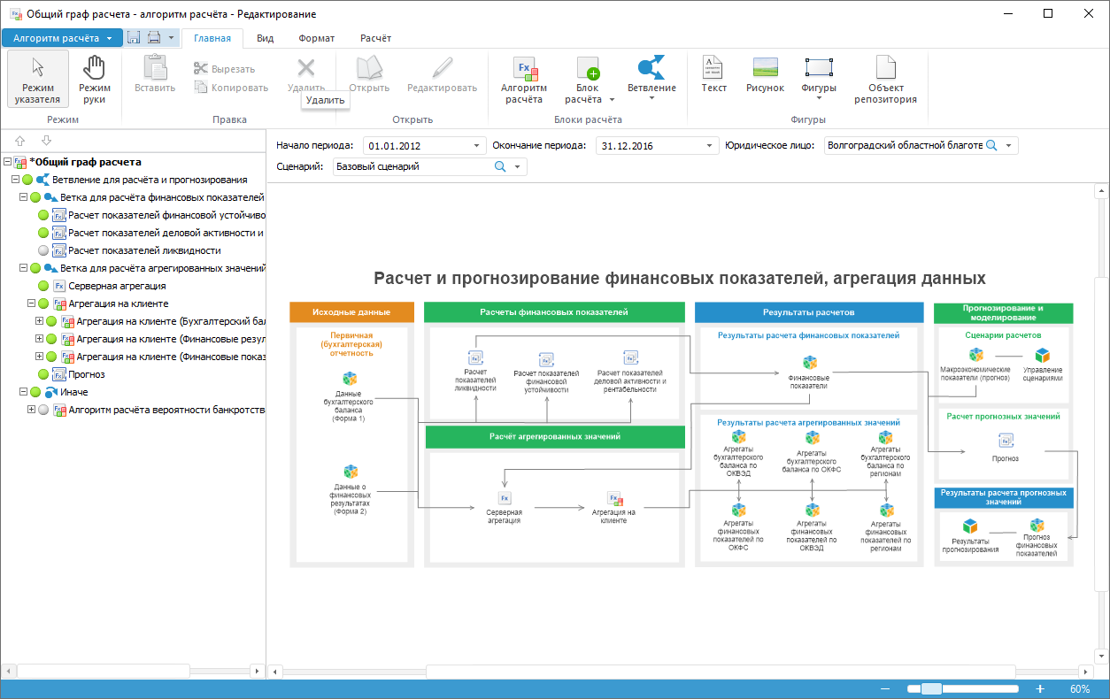
Task: Click the save icon in the quick toolbar
Action: [x=135, y=38]
